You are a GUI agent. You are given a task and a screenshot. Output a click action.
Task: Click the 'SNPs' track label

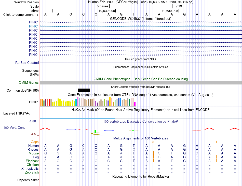[34, 75]
